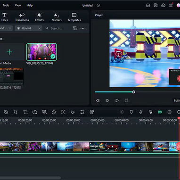Select the 20230216_172018 media thumbnail
Viewport: 180px width, 180px height.
click(x=12, y=77)
